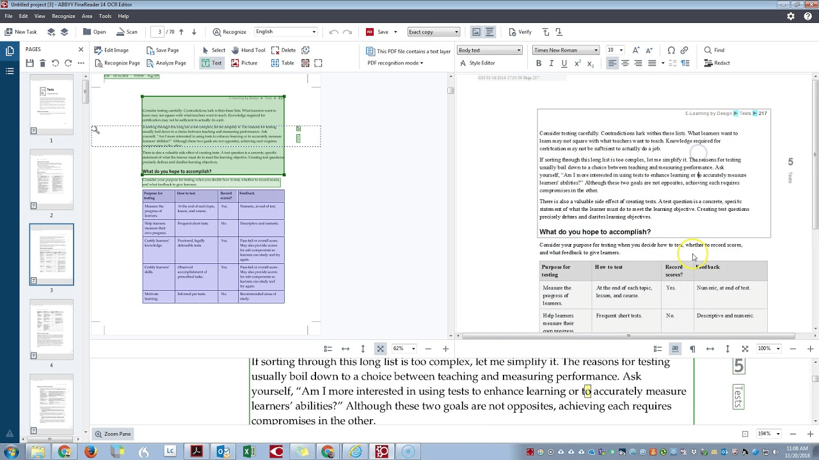Open the Recognize menu

click(63, 16)
